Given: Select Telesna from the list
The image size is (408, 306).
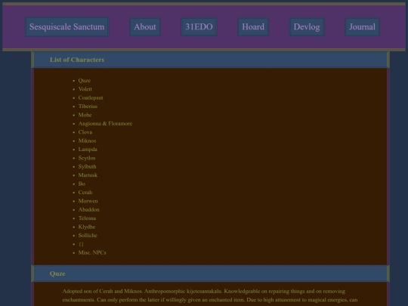Looking at the screenshot, I should point(87,218).
